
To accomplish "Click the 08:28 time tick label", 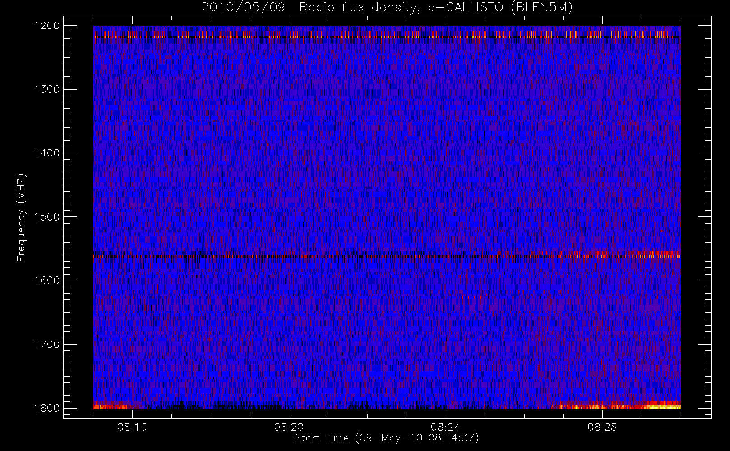I will [602, 427].
